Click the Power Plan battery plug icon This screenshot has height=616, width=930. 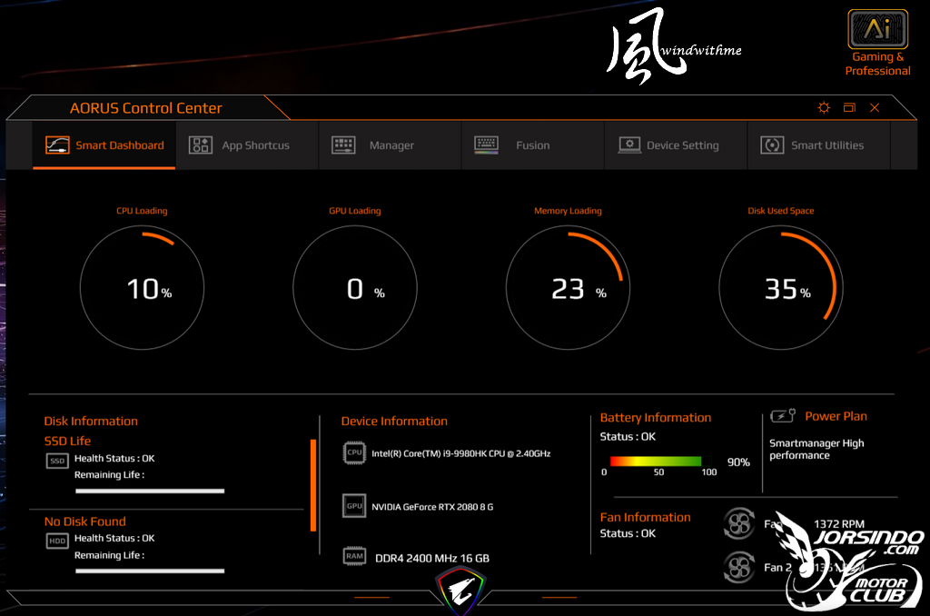tap(783, 415)
